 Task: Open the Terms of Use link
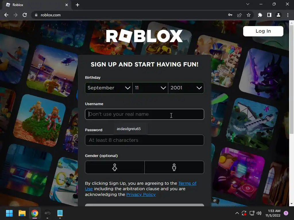tap(187, 183)
